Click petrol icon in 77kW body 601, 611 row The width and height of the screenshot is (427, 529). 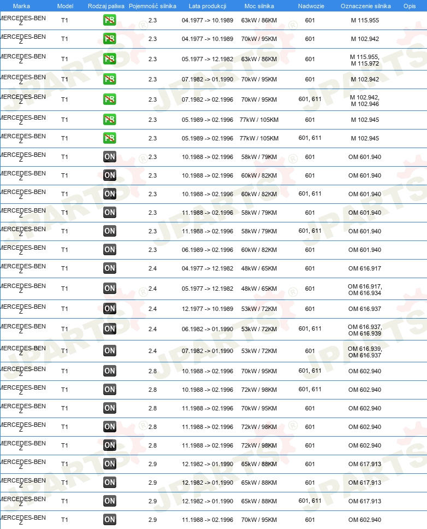110,138
